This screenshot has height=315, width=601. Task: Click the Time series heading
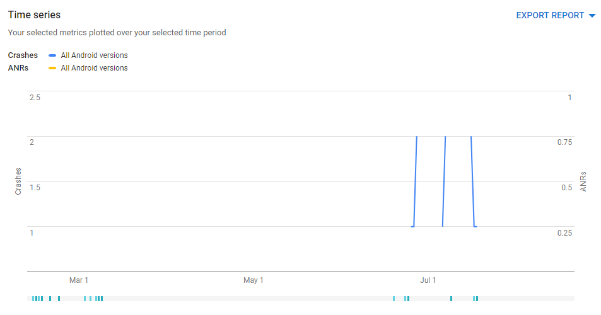point(34,15)
